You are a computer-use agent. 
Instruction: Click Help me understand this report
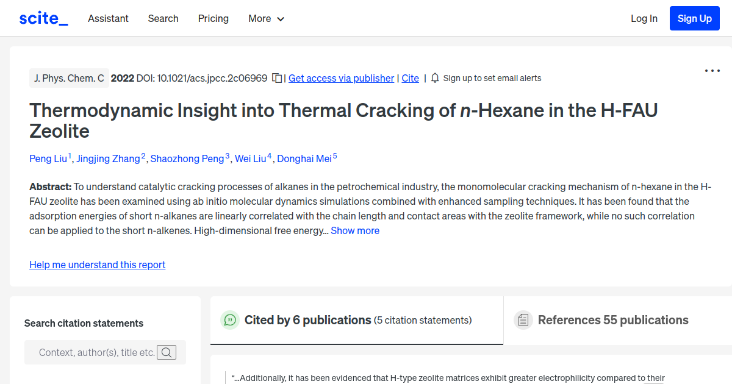97,265
